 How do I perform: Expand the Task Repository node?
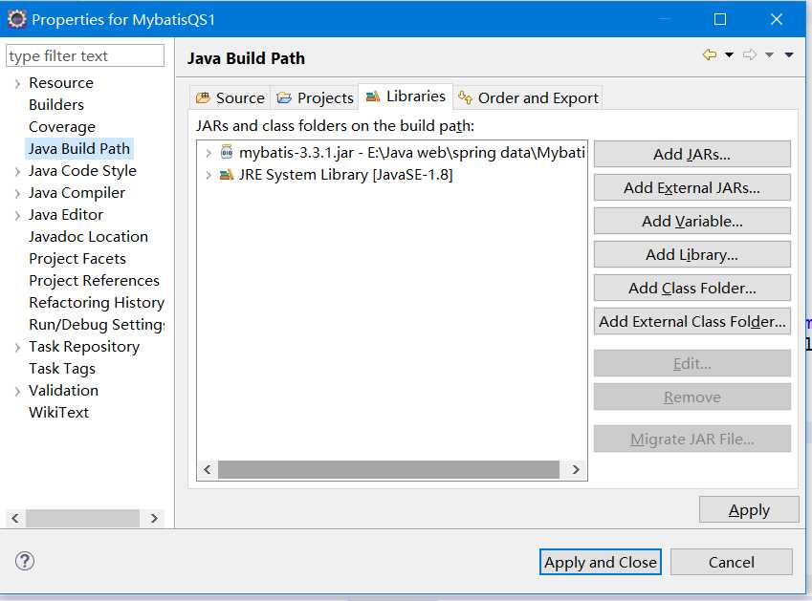point(17,348)
